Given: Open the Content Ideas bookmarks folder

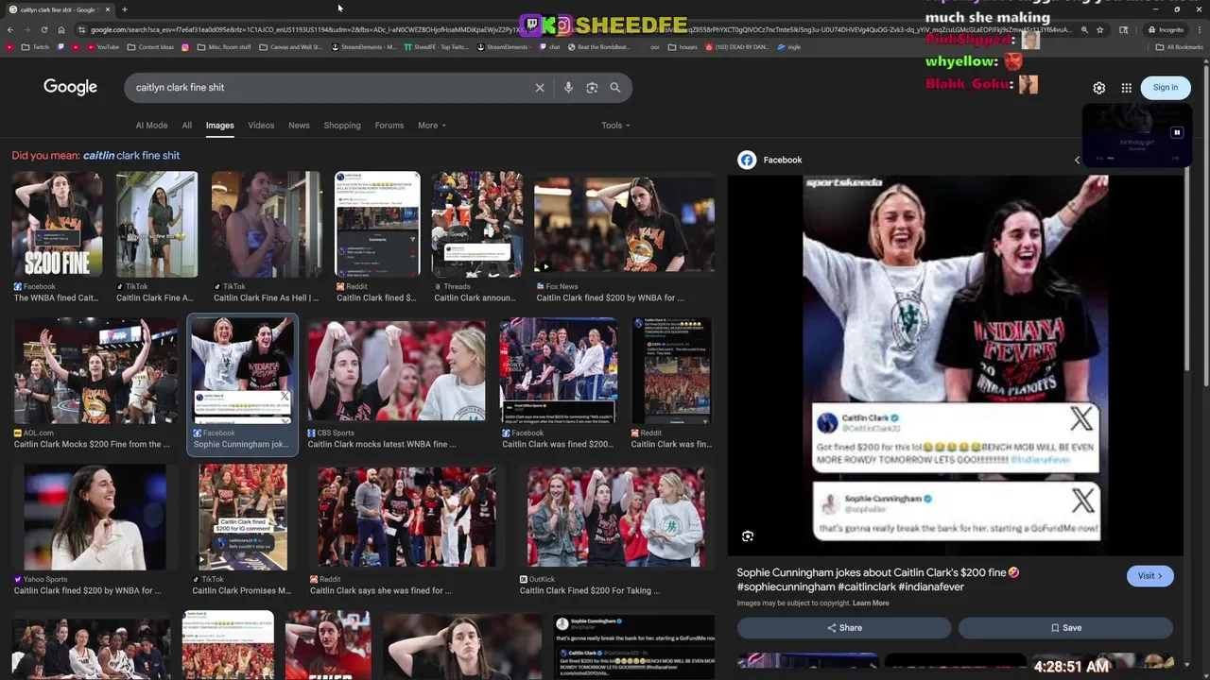Looking at the screenshot, I should (149, 46).
